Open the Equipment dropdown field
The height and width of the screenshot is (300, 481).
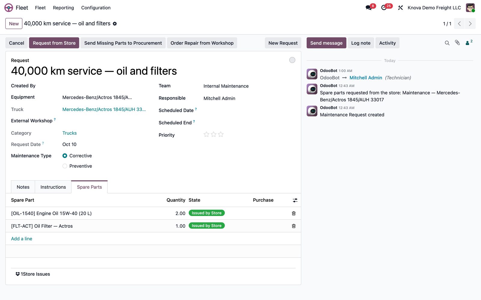(x=105, y=97)
